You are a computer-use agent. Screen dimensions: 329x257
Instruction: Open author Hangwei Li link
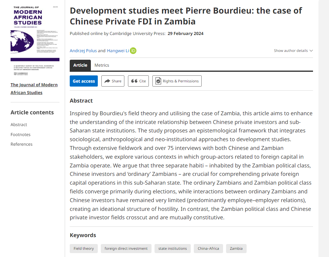pos(118,51)
